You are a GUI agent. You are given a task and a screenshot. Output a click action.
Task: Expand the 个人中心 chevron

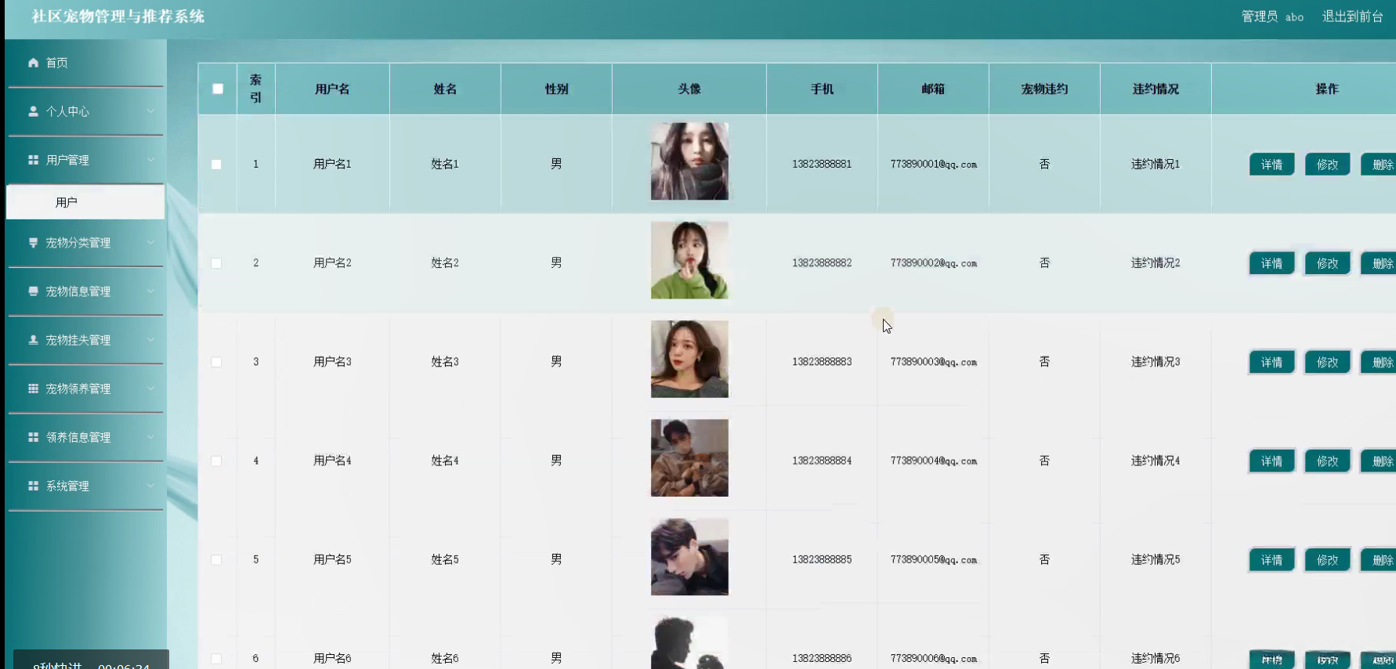coord(150,111)
